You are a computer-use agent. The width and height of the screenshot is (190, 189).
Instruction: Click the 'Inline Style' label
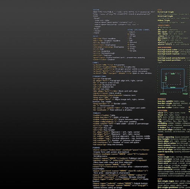point(164,20)
